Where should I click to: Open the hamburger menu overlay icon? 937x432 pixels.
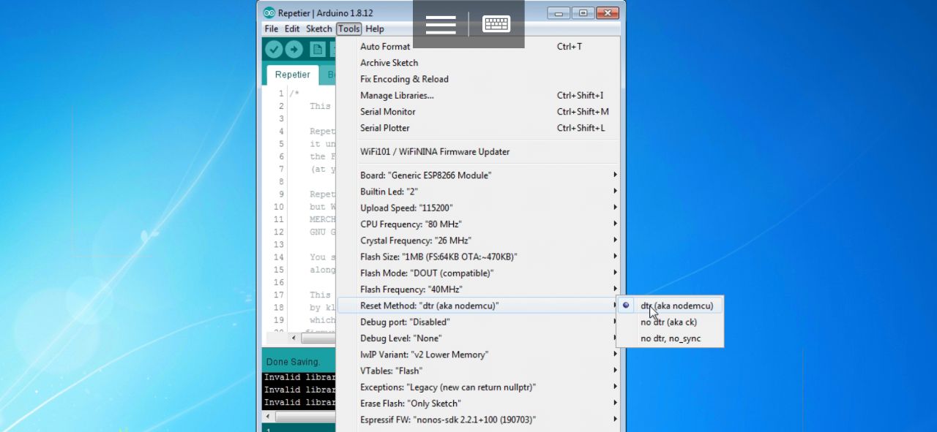(441, 24)
